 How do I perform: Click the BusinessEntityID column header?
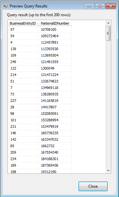point(23,23)
